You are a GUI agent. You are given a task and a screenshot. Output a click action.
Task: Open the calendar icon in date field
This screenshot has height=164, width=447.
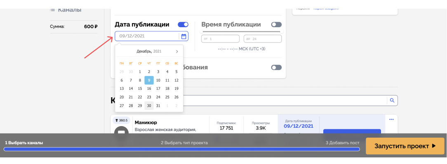pos(184,36)
